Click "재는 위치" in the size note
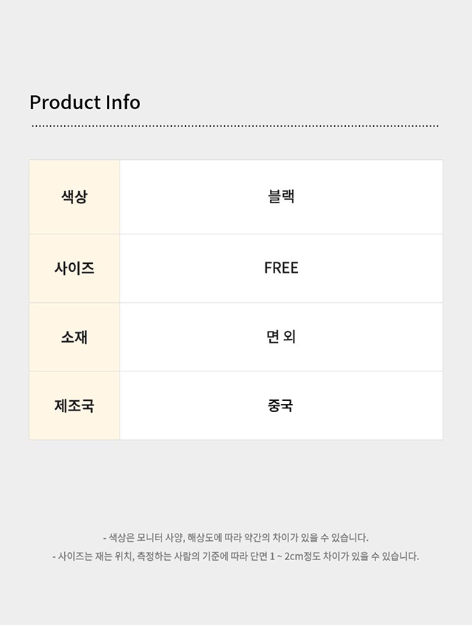Screen dimensions: 472x625 (113, 556)
